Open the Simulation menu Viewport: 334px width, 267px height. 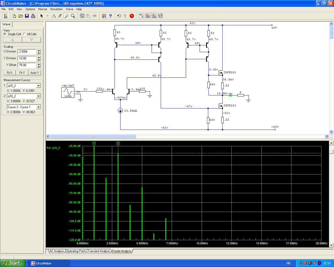(x=56, y=9)
